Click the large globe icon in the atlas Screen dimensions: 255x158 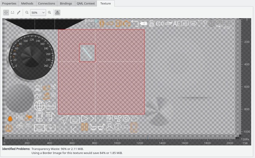coord(39,106)
